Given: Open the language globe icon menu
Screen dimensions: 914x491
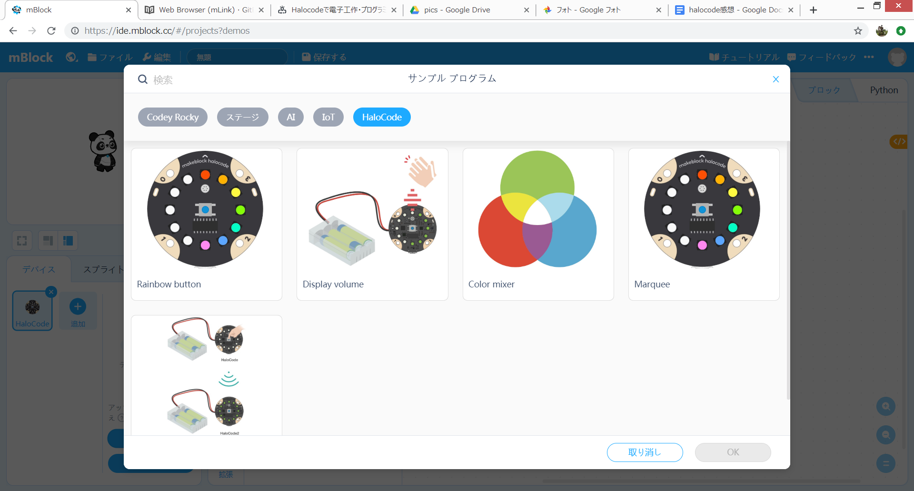Looking at the screenshot, I should click(72, 57).
